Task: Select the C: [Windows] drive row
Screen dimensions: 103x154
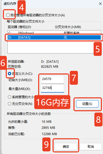Action: (x=54, y=33)
